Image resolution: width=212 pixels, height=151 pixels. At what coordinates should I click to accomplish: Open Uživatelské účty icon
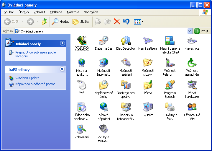(192, 107)
